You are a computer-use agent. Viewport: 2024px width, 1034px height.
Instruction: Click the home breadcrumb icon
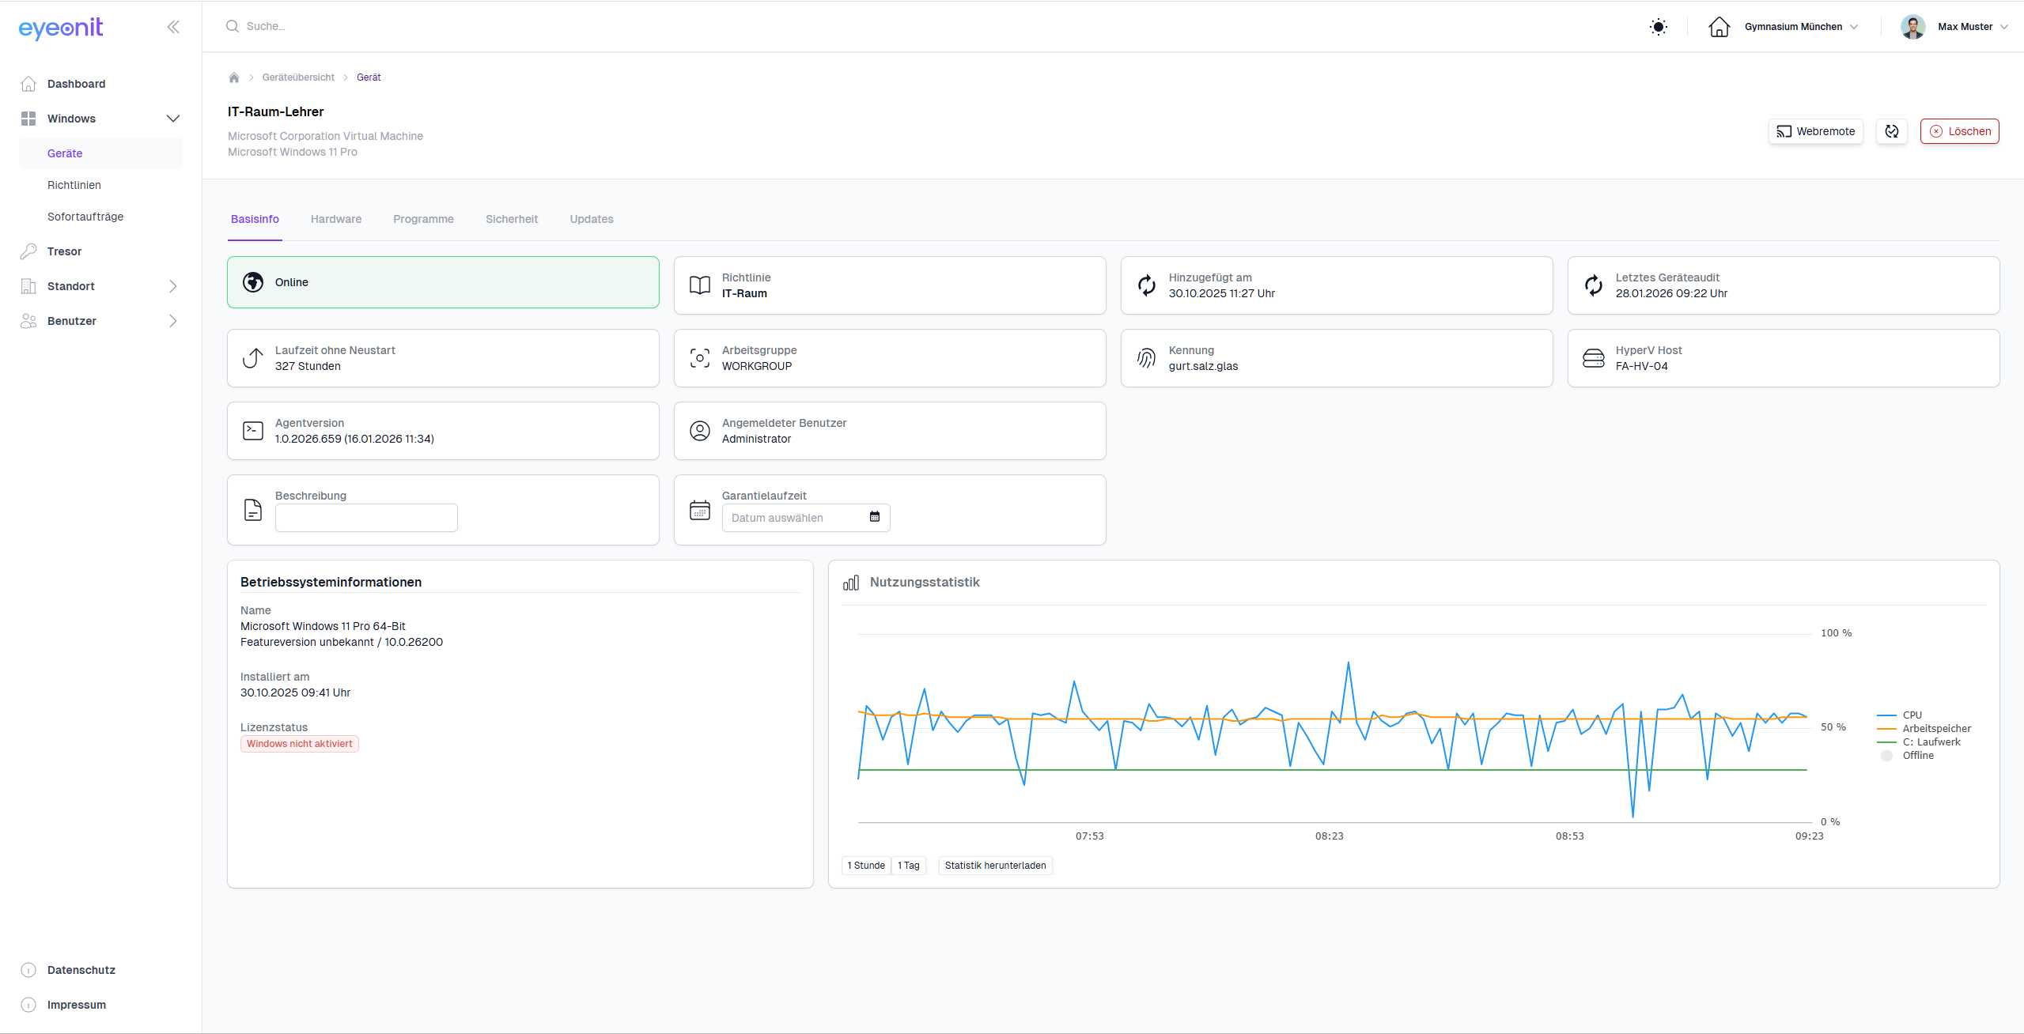pos(234,77)
